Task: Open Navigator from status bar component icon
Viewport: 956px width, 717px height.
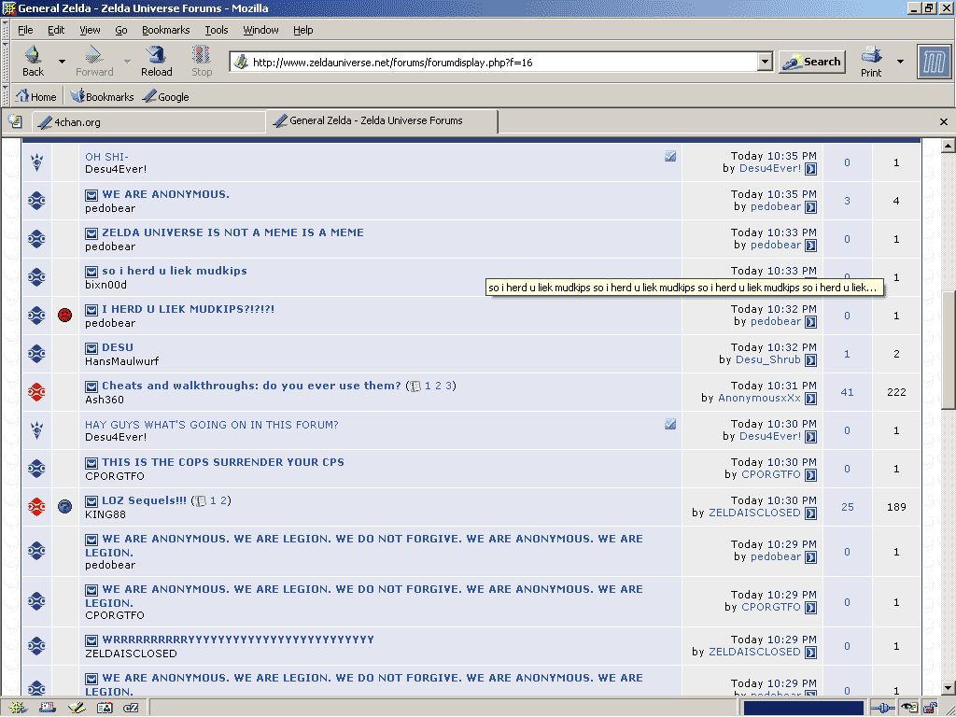Action: [18, 708]
